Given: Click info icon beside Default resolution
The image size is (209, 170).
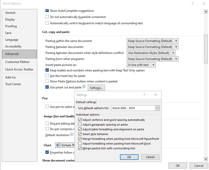Looking at the screenshot, I should click(72, 134).
